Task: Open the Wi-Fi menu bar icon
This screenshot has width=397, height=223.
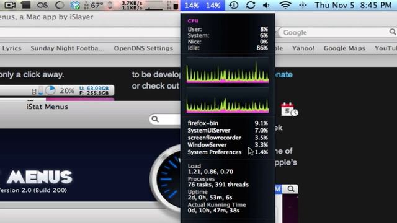Action: 285,5
